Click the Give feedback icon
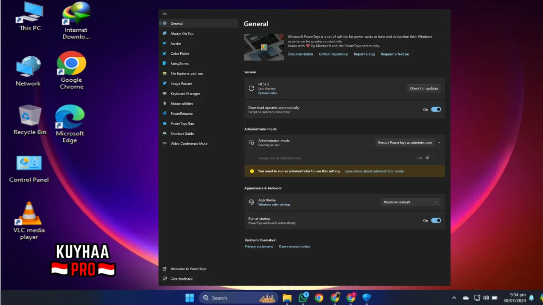 click(165, 279)
